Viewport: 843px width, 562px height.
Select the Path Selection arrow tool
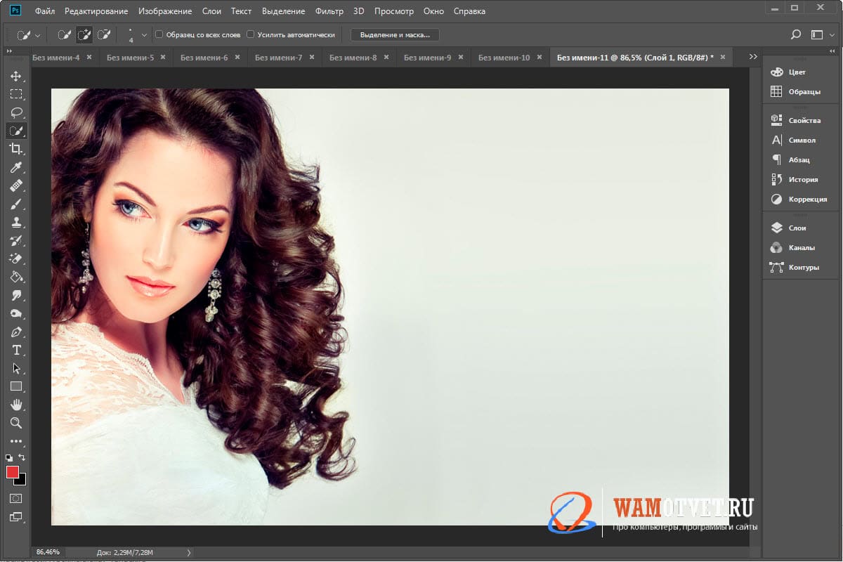pos(15,368)
